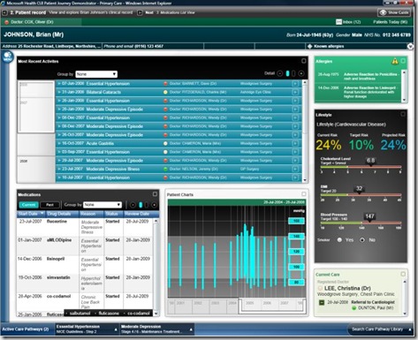This screenshot has width=418, height=340.
Task: Open the round Menu button at left
Action: (x=7, y=57)
